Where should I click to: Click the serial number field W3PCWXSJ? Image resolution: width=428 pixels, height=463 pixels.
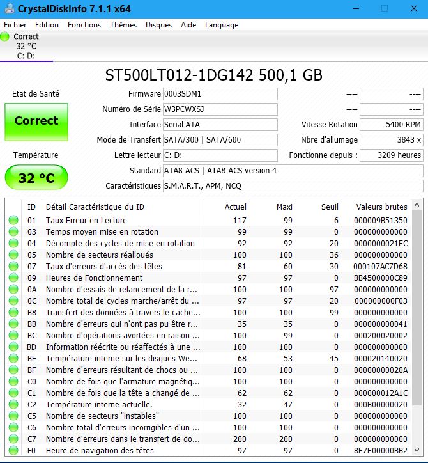point(220,109)
